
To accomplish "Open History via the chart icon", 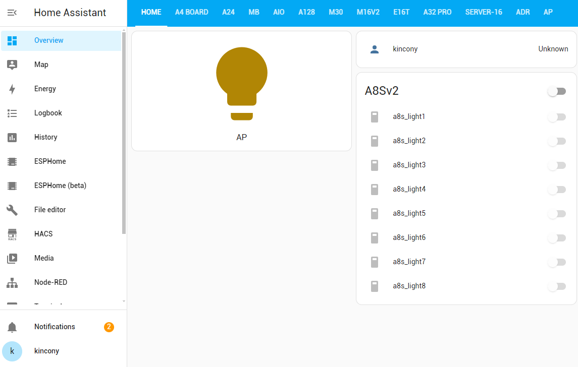I will pyautogui.click(x=12, y=137).
